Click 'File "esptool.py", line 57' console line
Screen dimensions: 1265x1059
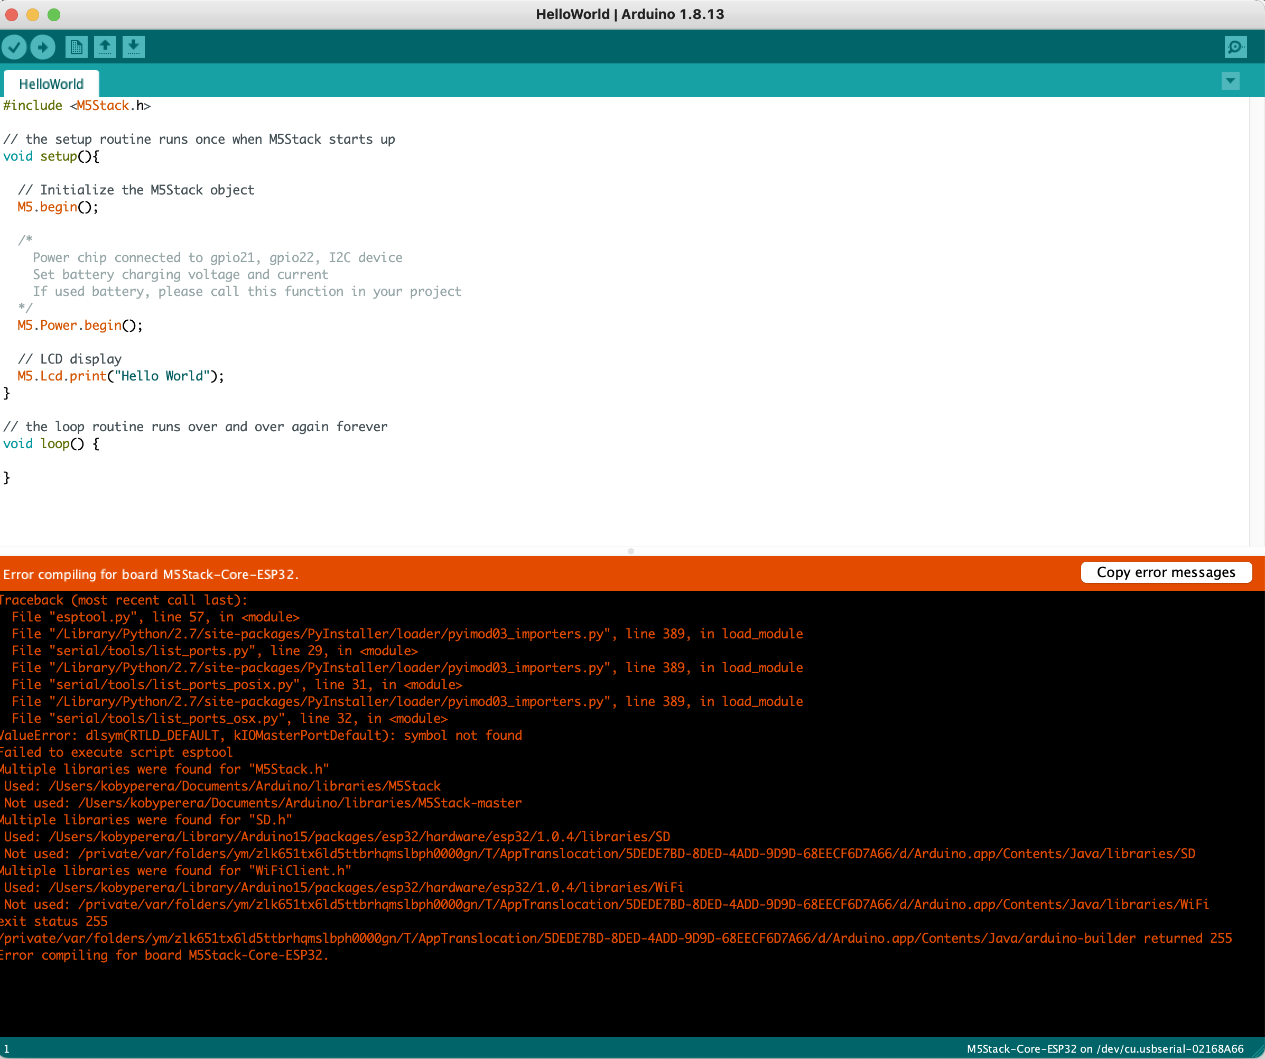pyautogui.click(x=155, y=617)
